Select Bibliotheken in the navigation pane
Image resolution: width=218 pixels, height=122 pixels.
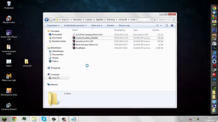pyautogui.click(x=56, y=48)
